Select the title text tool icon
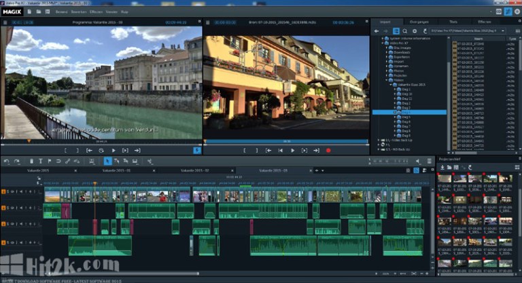This screenshot has height=283, width=522. (x=41, y=161)
